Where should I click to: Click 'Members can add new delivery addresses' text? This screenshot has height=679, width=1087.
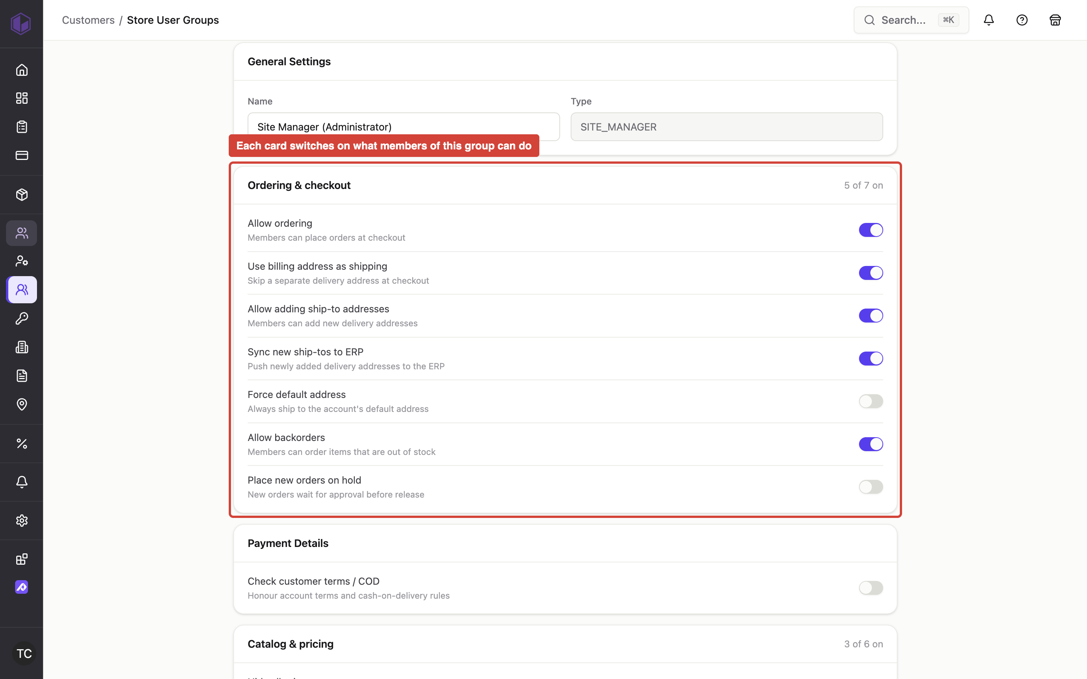click(333, 323)
